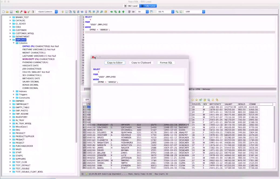Click the SALARY column header
Image resolution: width=280 pixels, height=179 pixels.
(228, 104)
